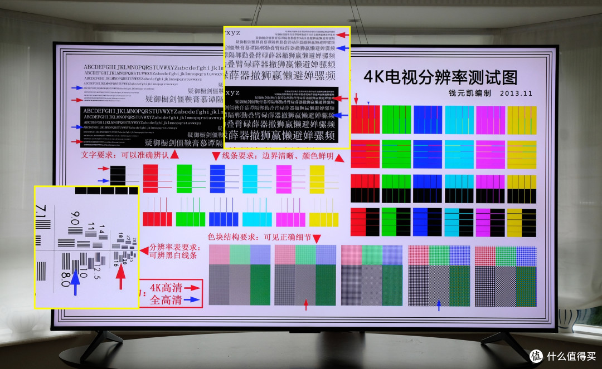Click the green-over-black block in the right grid
The image size is (602, 369).
pos(397,189)
